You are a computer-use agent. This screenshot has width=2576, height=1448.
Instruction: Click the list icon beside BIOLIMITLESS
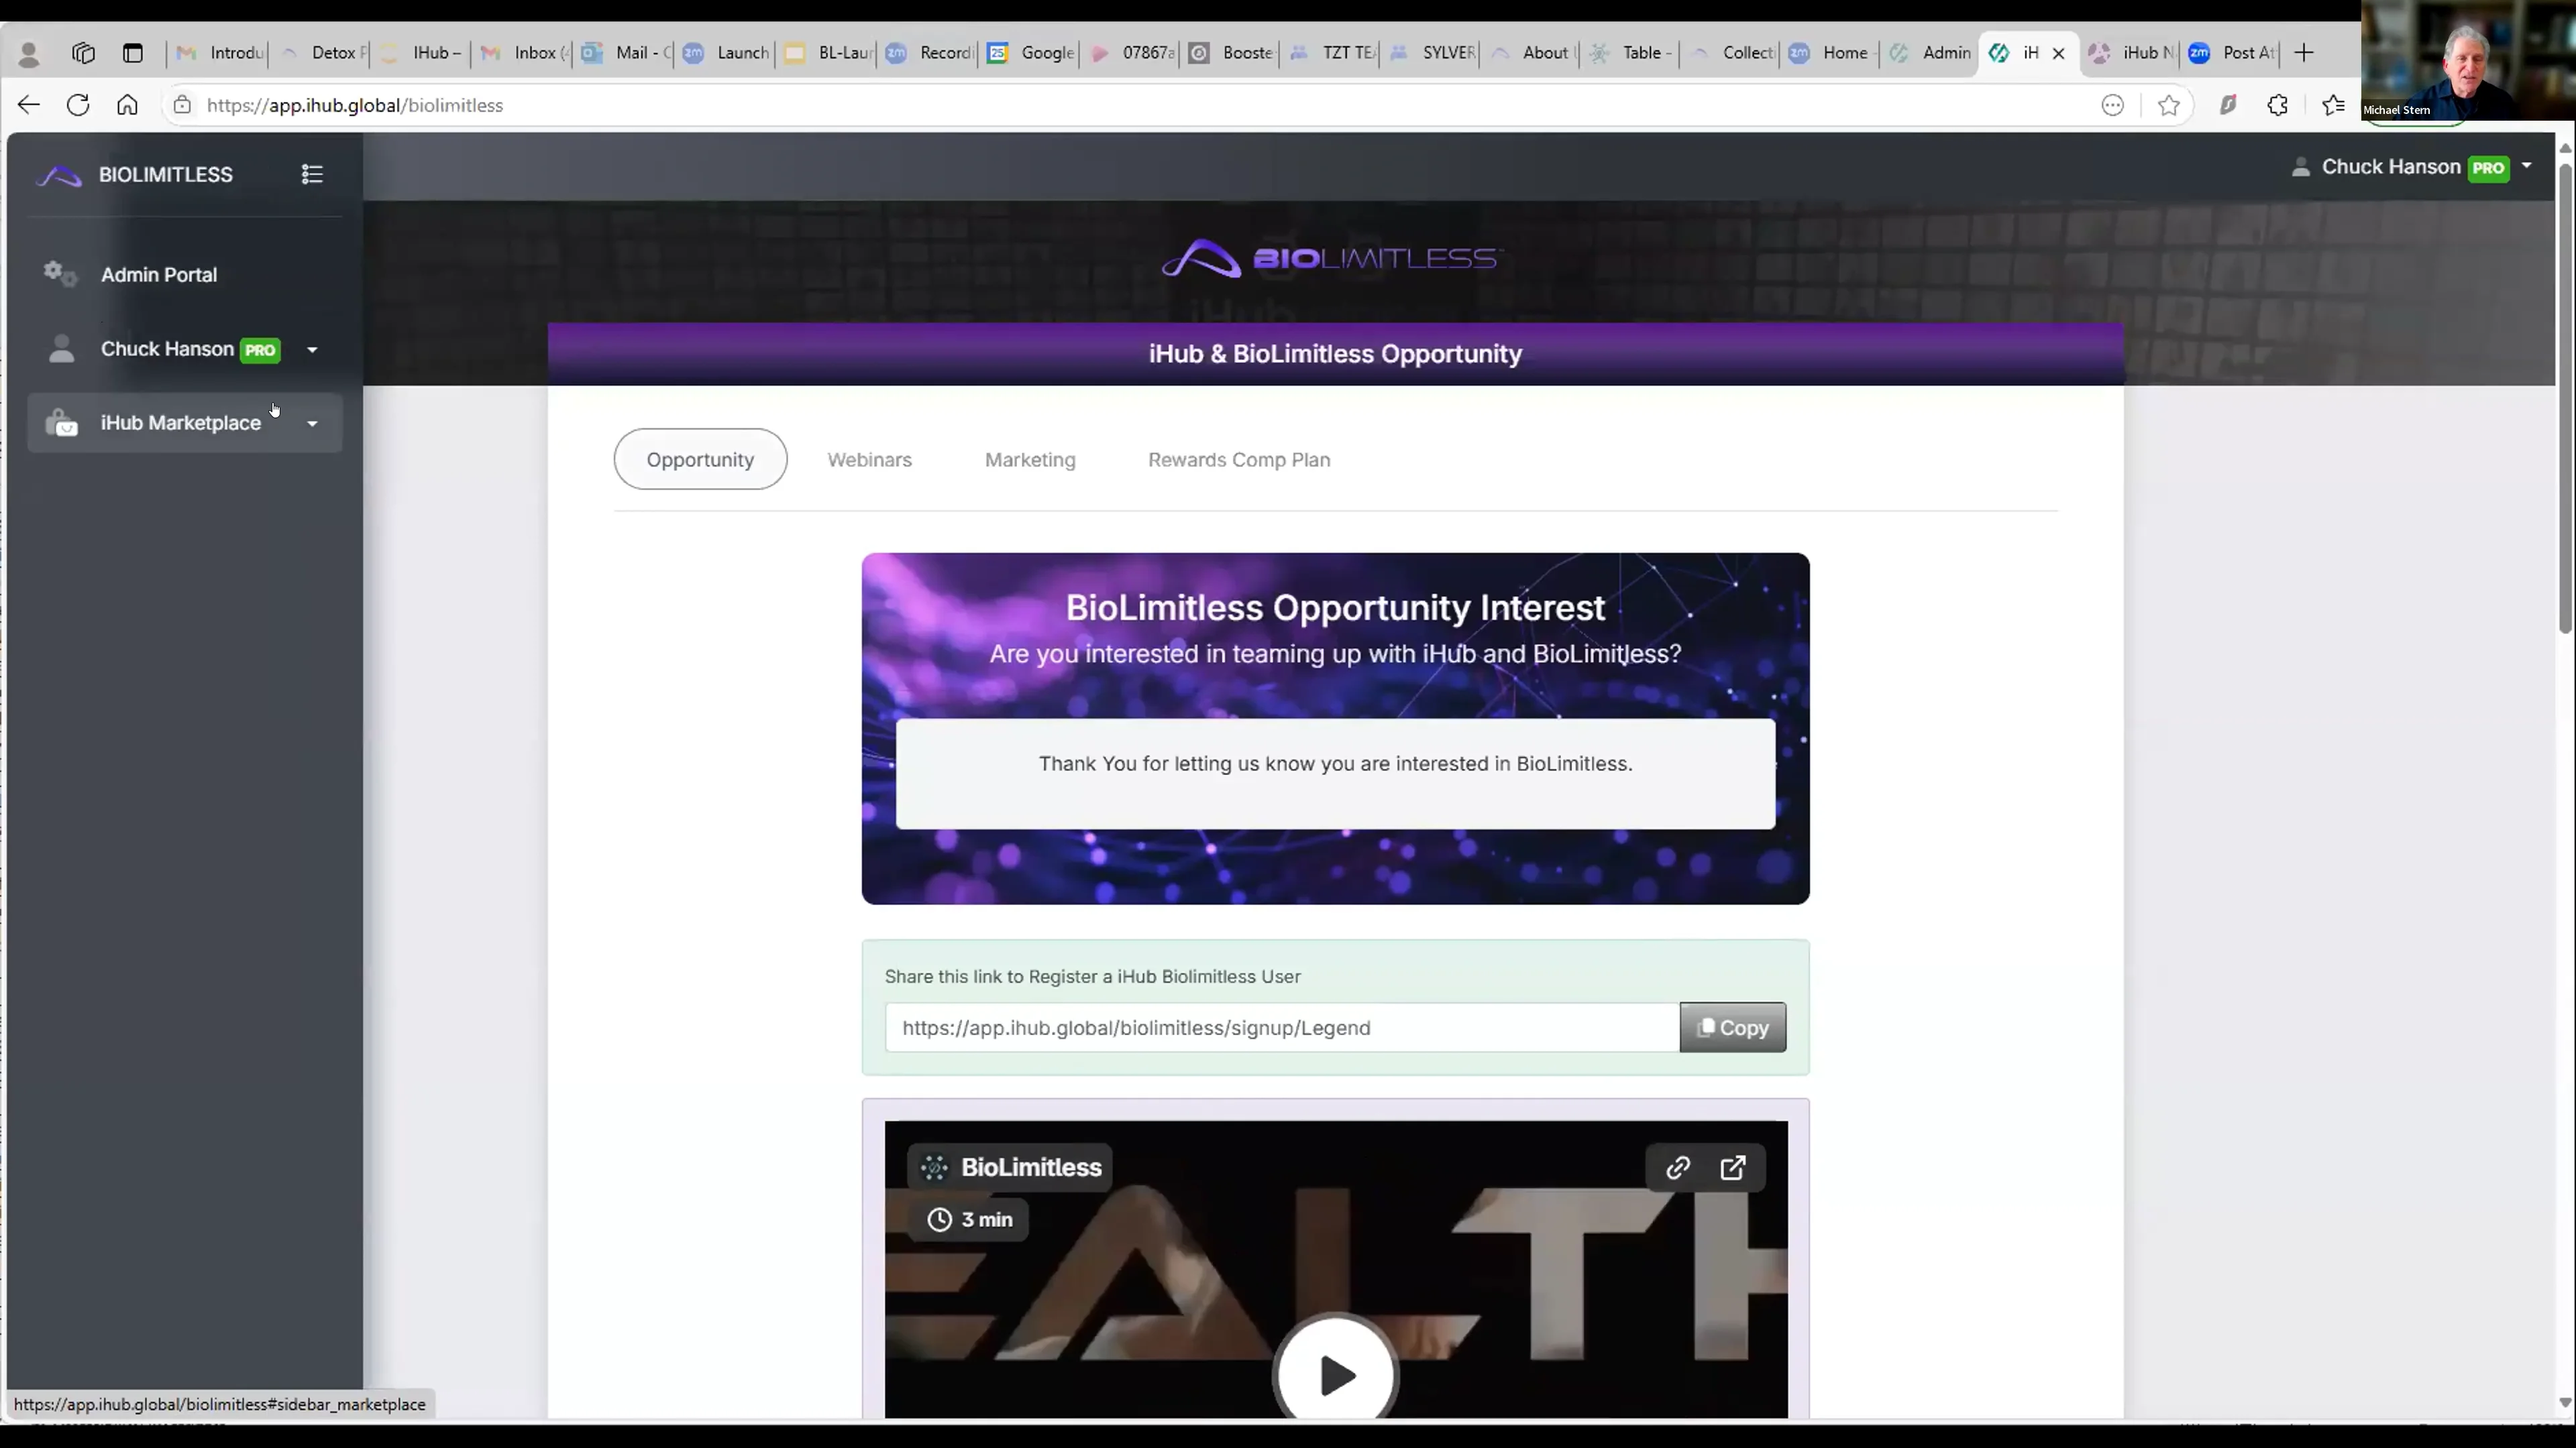(x=311, y=174)
